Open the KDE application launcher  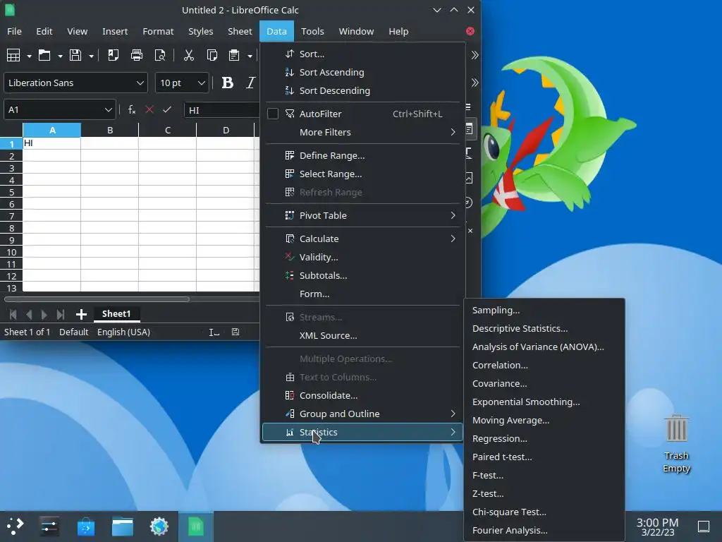(x=16, y=526)
